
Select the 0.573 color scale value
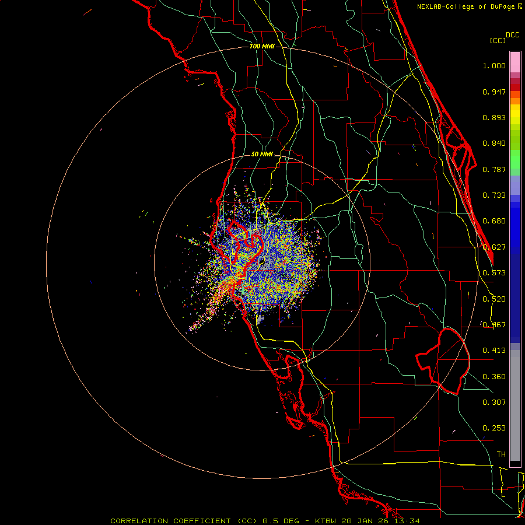point(494,273)
